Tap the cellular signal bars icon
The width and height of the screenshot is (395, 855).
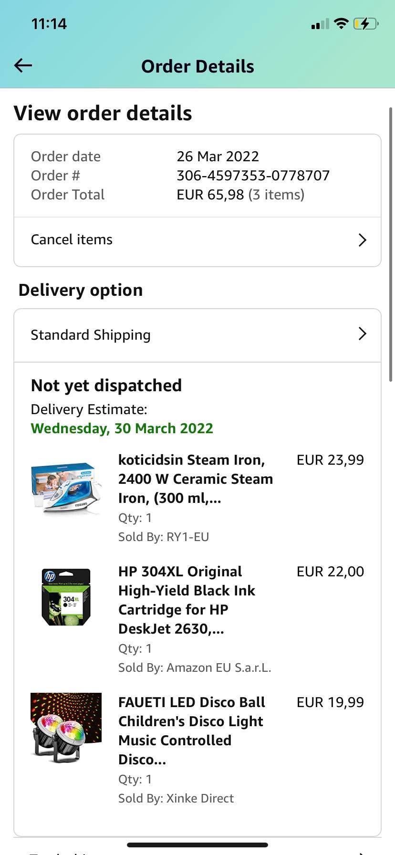(x=320, y=24)
